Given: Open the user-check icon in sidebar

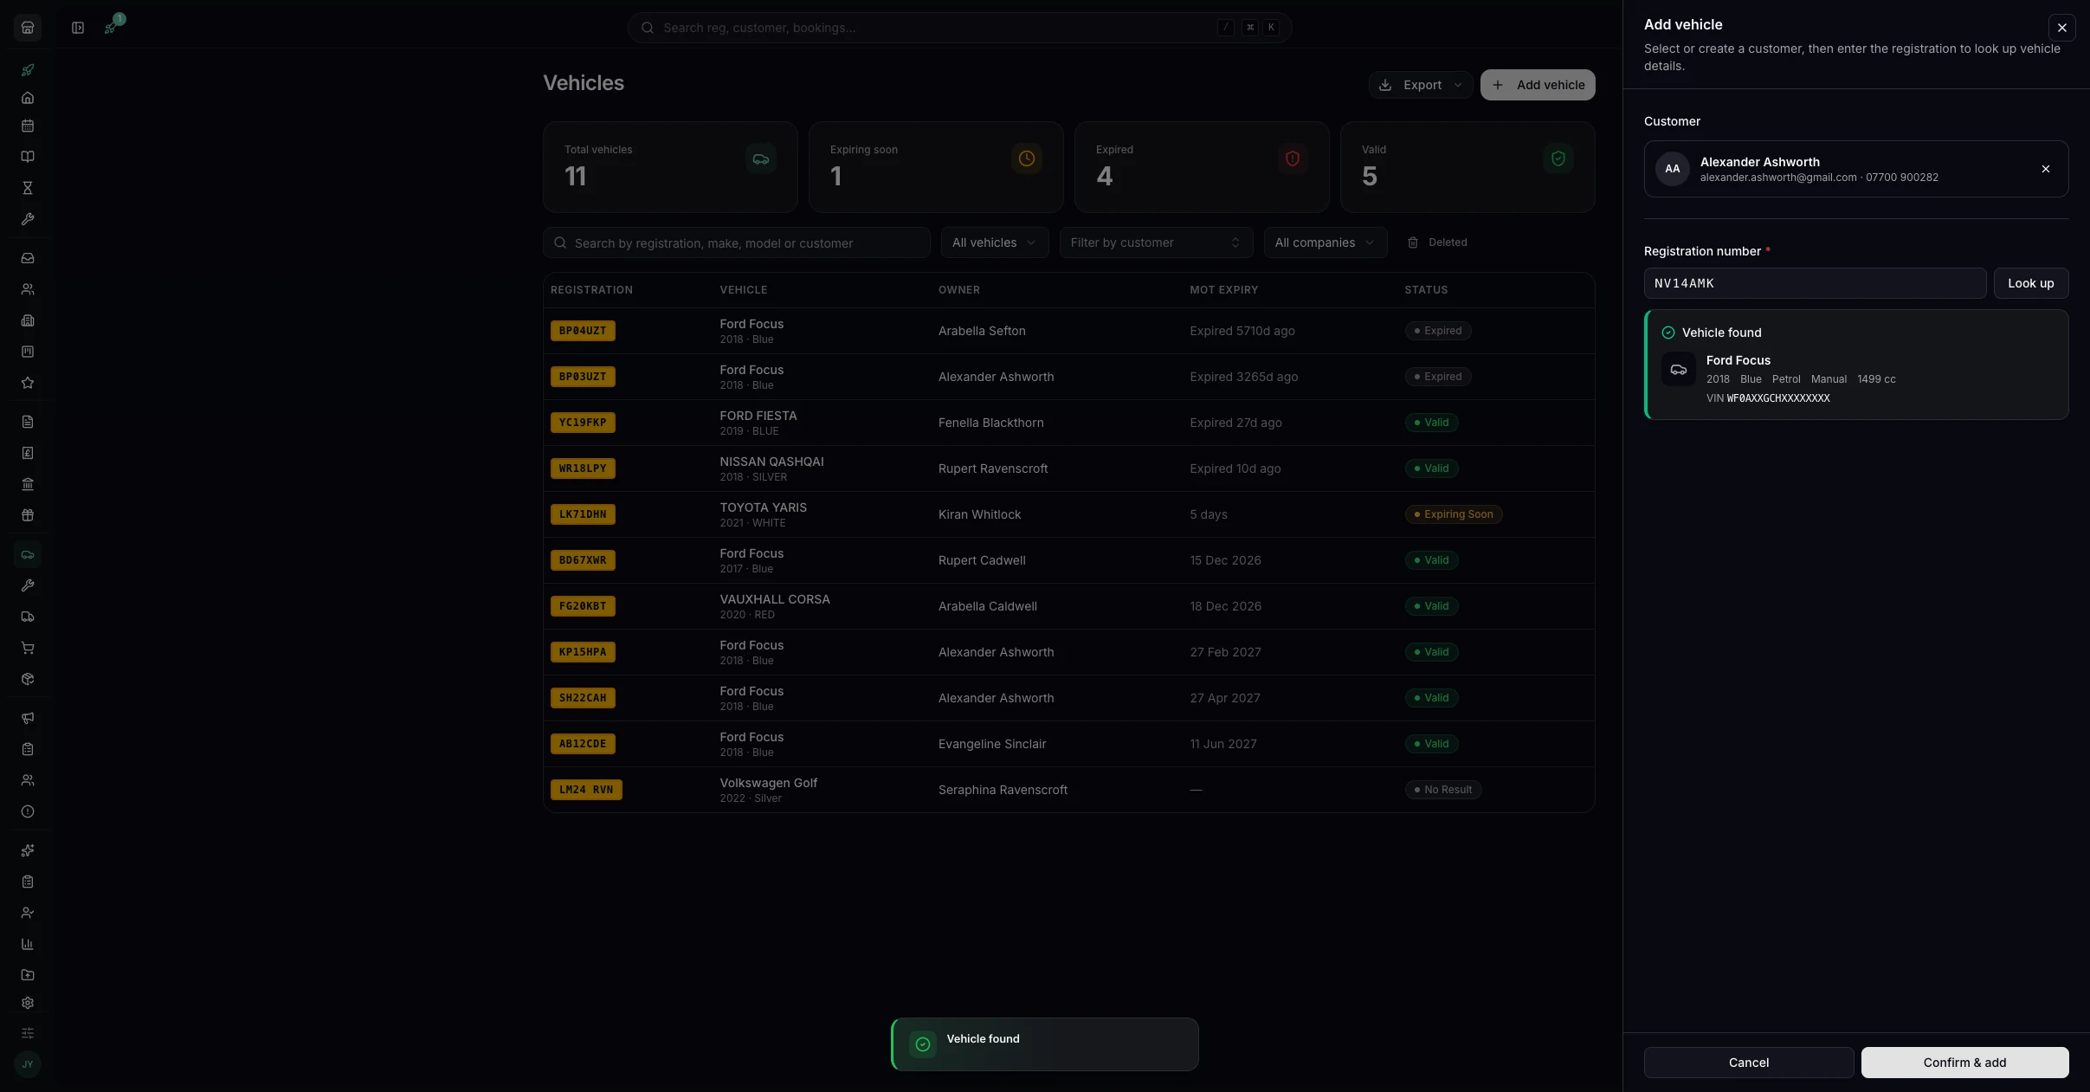Looking at the screenshot, I should [x=28, y=913].
